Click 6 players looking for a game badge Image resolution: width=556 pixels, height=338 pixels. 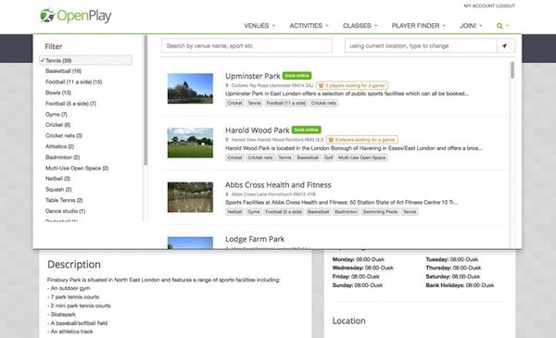coord(362,140)
